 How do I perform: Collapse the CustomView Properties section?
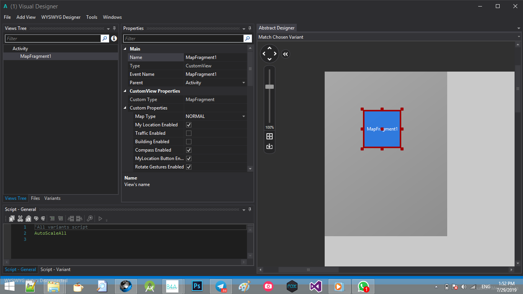click(x=124, y=91)
